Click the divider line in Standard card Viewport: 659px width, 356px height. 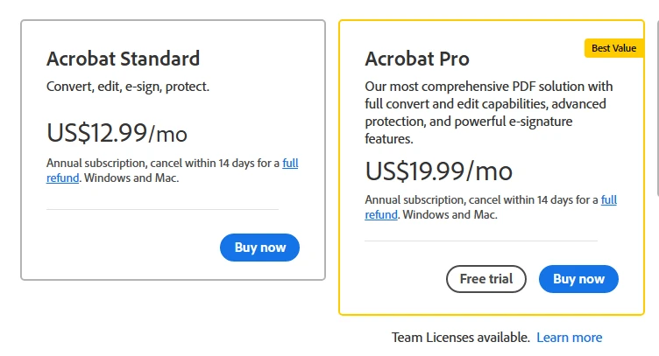(x=162, y=209)
